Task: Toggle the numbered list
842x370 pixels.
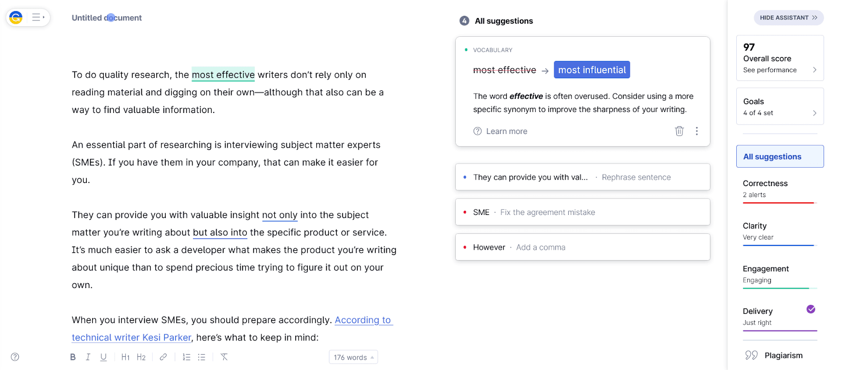Action: point(186,357)
